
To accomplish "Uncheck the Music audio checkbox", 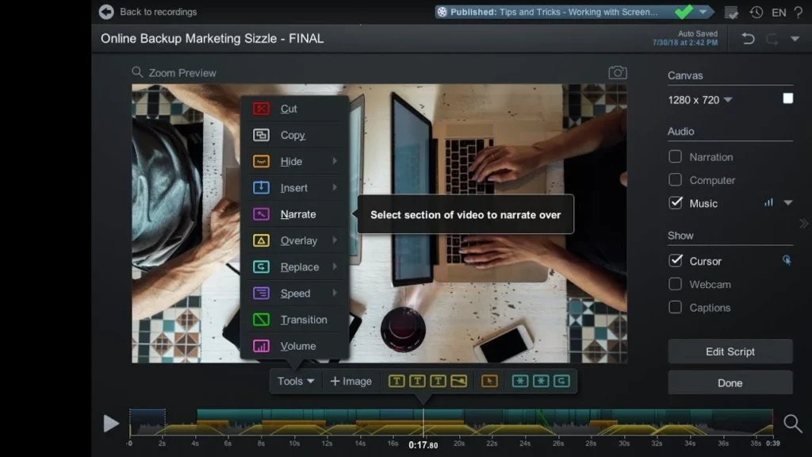I will coord(676,203).
